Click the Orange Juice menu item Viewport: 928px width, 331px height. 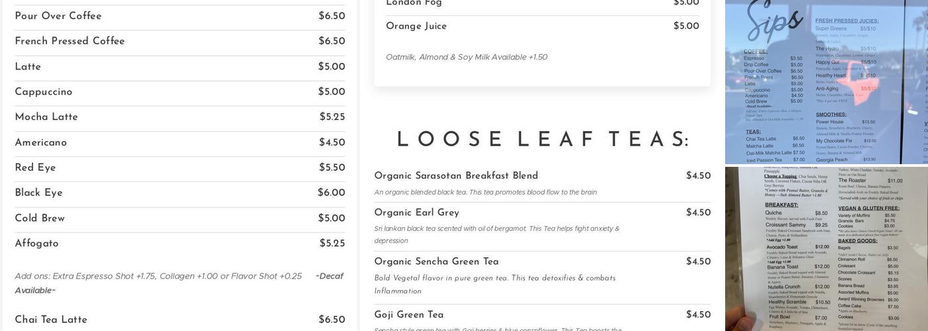pos(416,26)
